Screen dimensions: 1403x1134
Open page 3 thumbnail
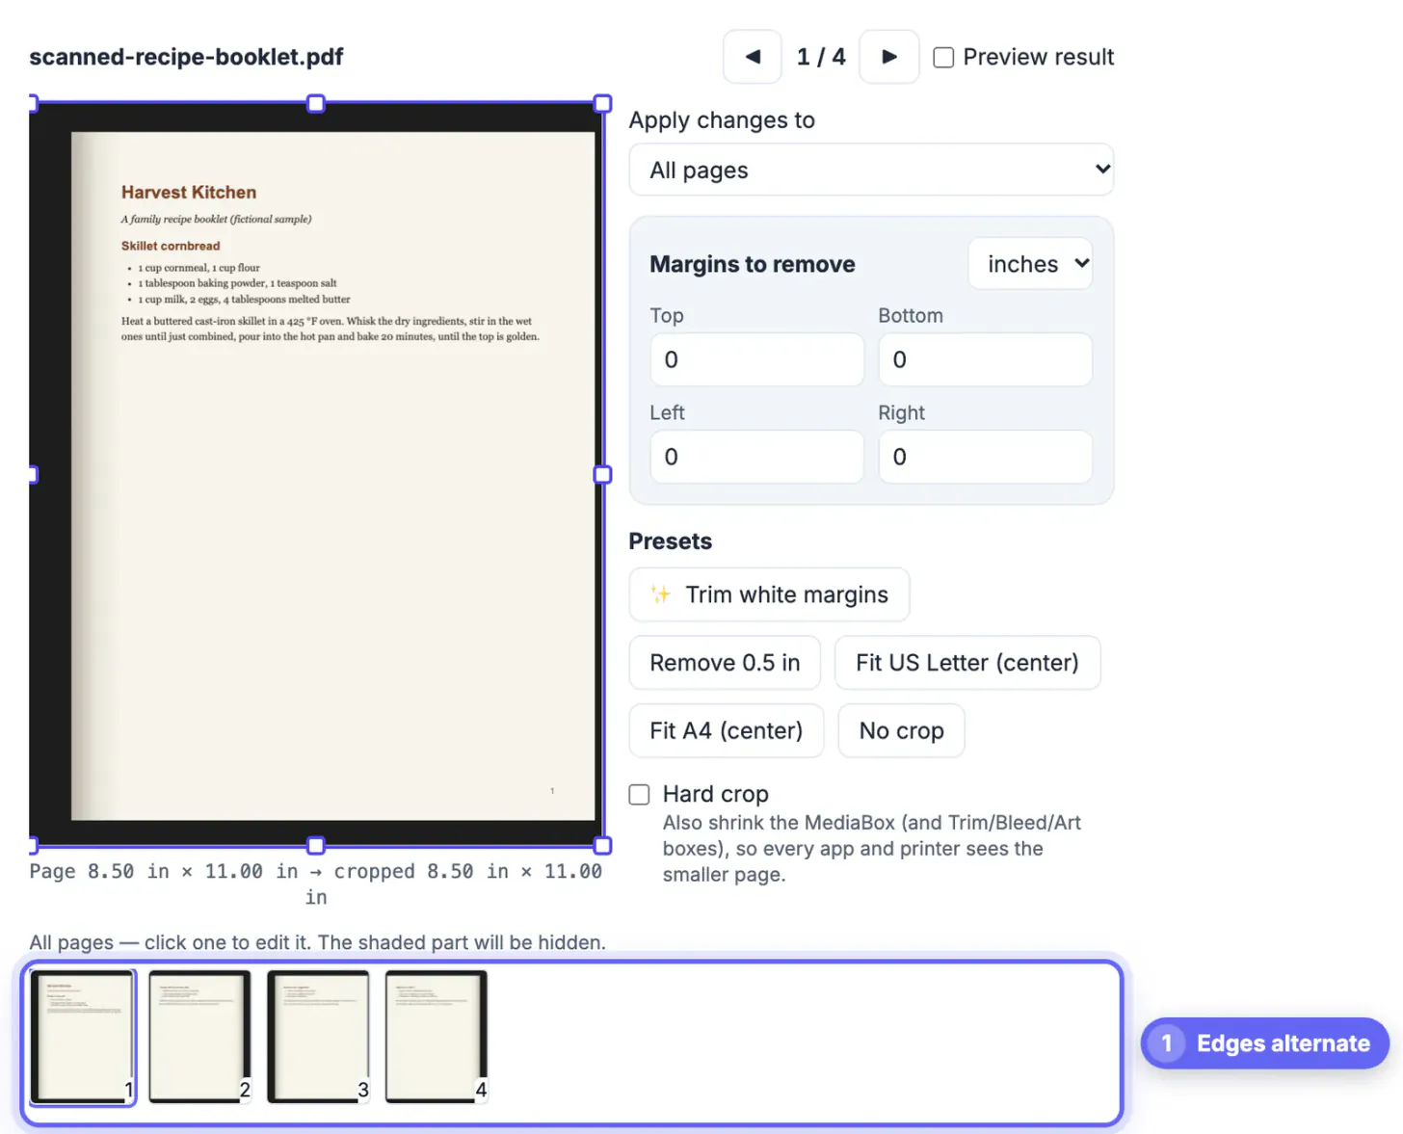319,1037
